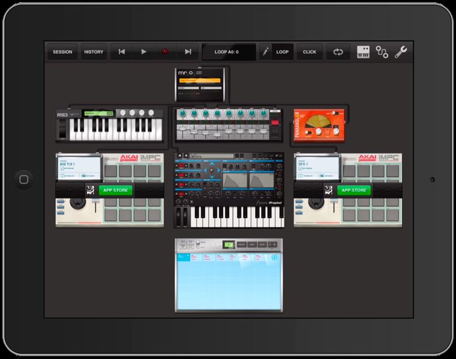
Task: Open the signal routing connections icon
Action: (x=382, y=52)
